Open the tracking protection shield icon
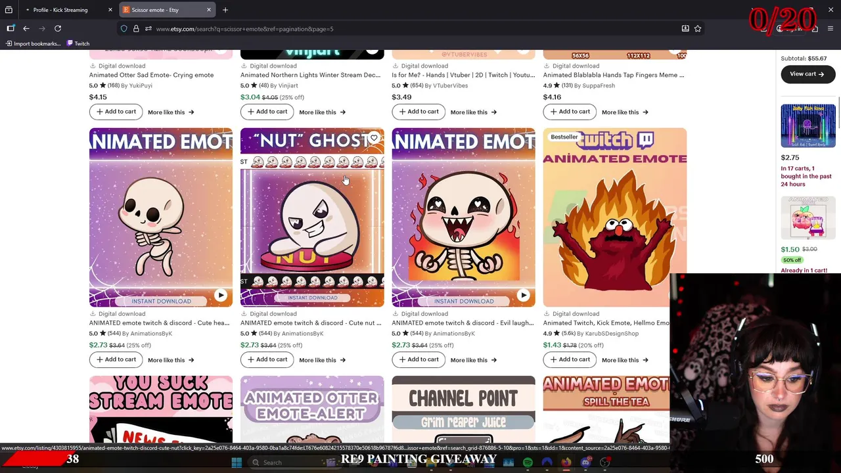The height and width of the screenshot is (473, 841). pos(124,28)
